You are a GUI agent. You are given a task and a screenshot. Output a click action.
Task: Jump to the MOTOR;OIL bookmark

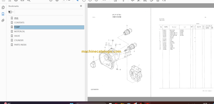pos(20,32)
